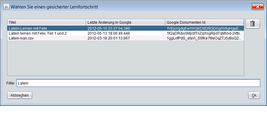Click the Java icon in title bar

[6, 7]
